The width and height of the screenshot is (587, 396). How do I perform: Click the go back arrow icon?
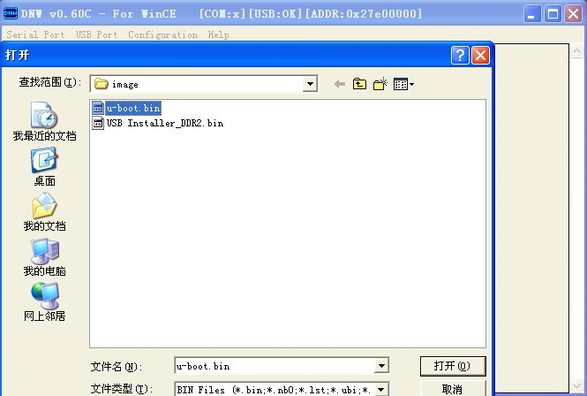point(340,84)
